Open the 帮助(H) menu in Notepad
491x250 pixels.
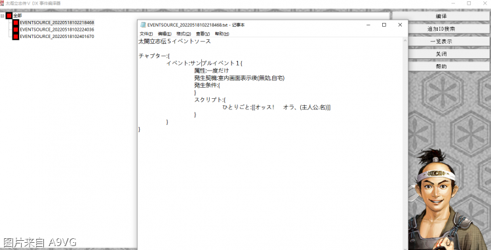pos(222,34)
